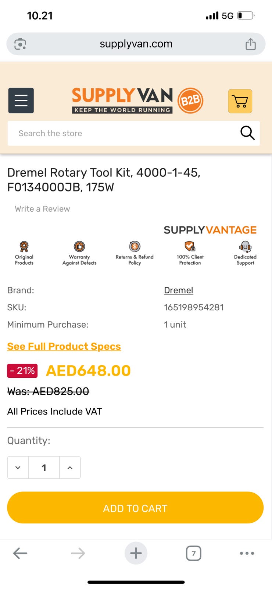Open See Full Product Specs link
Image resolution: width=272 pixels, height=589 pixels.
click(x=64, y=346)
